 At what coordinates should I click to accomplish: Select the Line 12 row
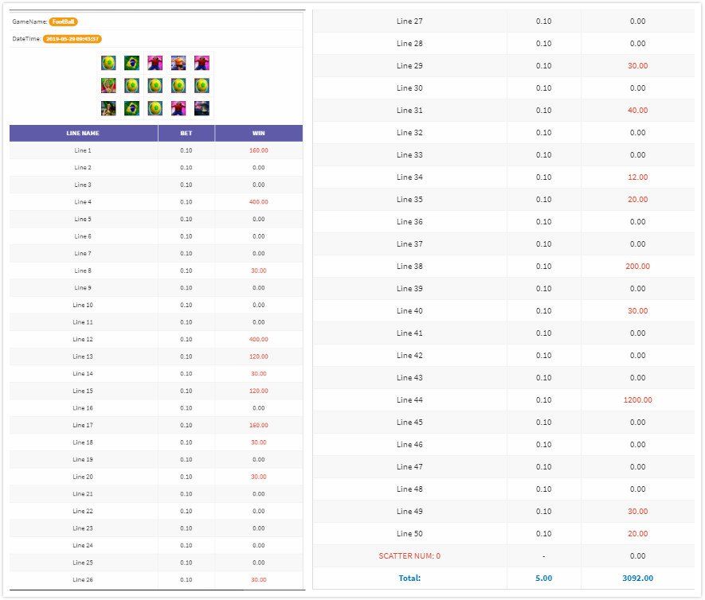click(156, 340)
